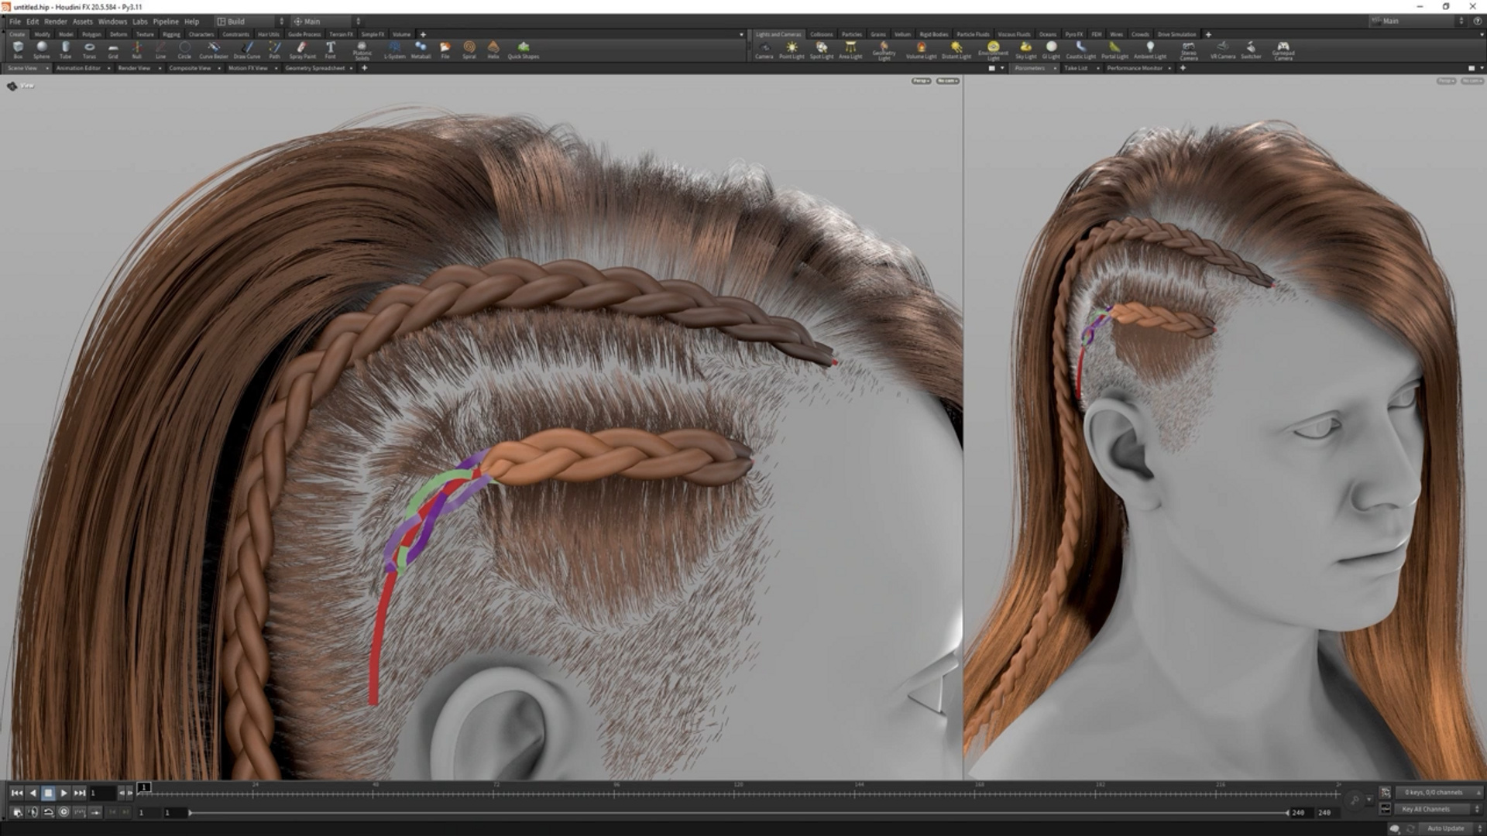
Task: Open the Auto Update mode dropdown
Action: [x=1447, y=828]
